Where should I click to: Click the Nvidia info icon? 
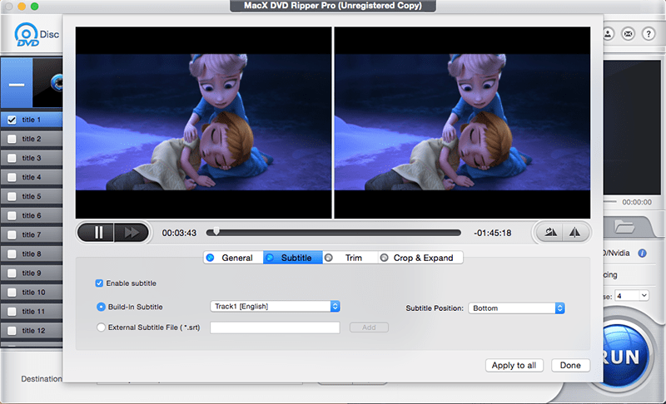click(x=642, y=253)
